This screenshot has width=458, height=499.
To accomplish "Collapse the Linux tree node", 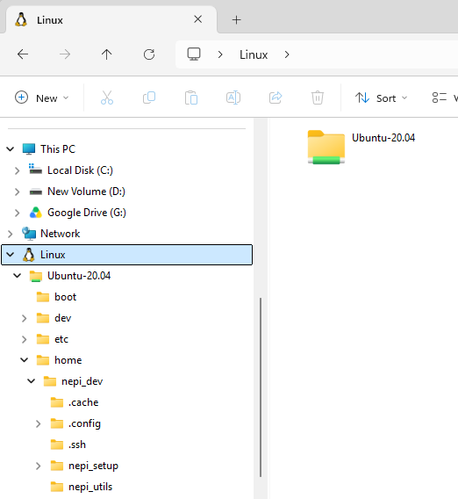I will (11, 255).
